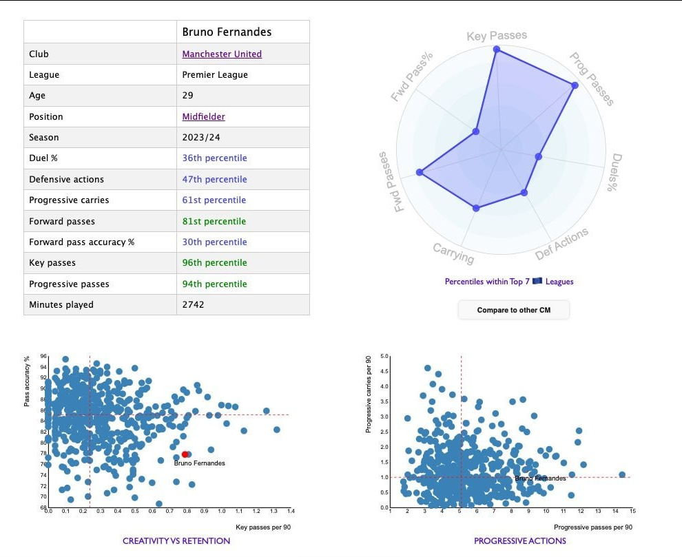This screenshot has width=682, height=557.
Task: Click the Duels% data point on radar
Action: pos(539,156)
